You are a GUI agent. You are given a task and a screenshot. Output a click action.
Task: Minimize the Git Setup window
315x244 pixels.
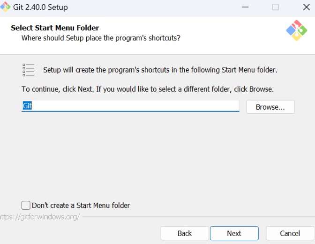coord(245,7)
